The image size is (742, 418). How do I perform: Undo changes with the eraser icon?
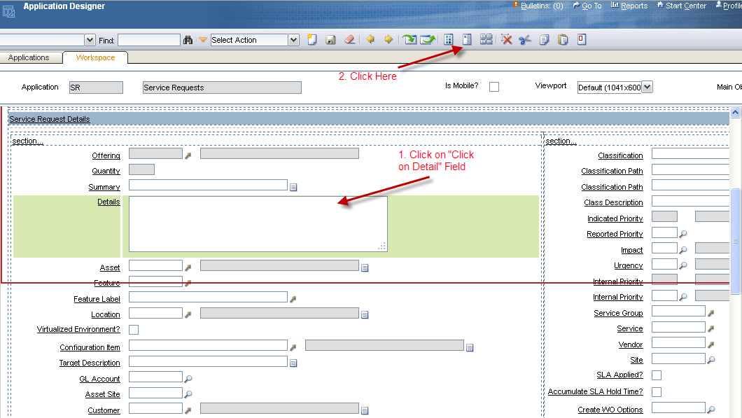click(x=349, y=39)
